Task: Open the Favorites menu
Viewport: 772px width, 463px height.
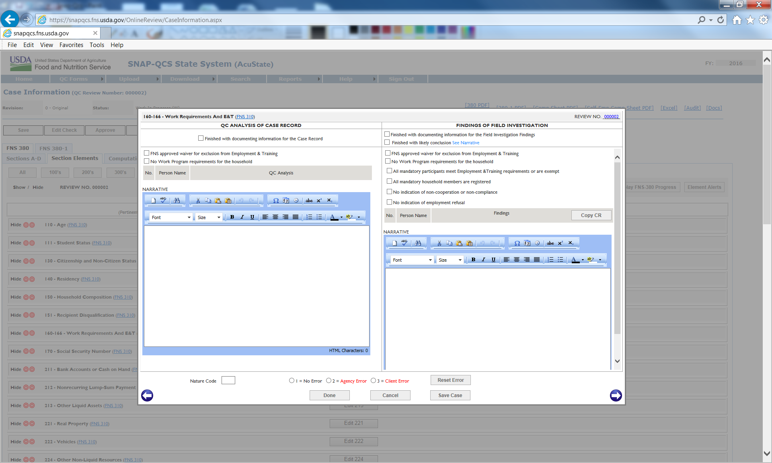Action: (x=71, y=45)
